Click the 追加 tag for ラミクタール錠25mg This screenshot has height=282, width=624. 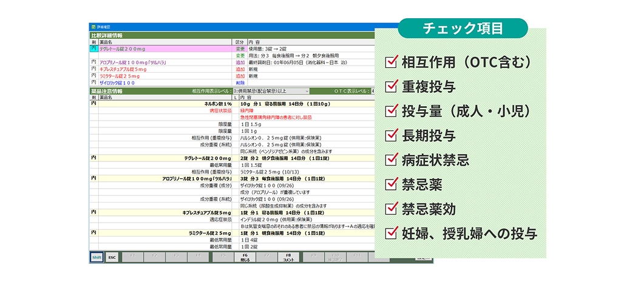240,76
